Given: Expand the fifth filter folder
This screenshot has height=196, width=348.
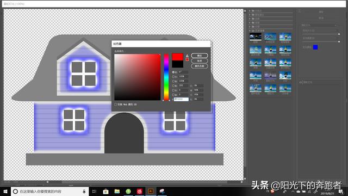Looking at the screenshot, I should [x=250, y=27].
